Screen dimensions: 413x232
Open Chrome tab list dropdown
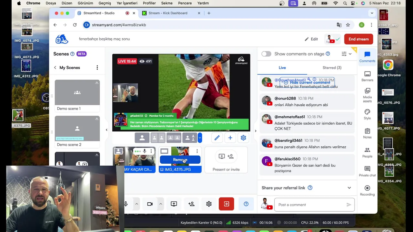[x=372, y=13]
